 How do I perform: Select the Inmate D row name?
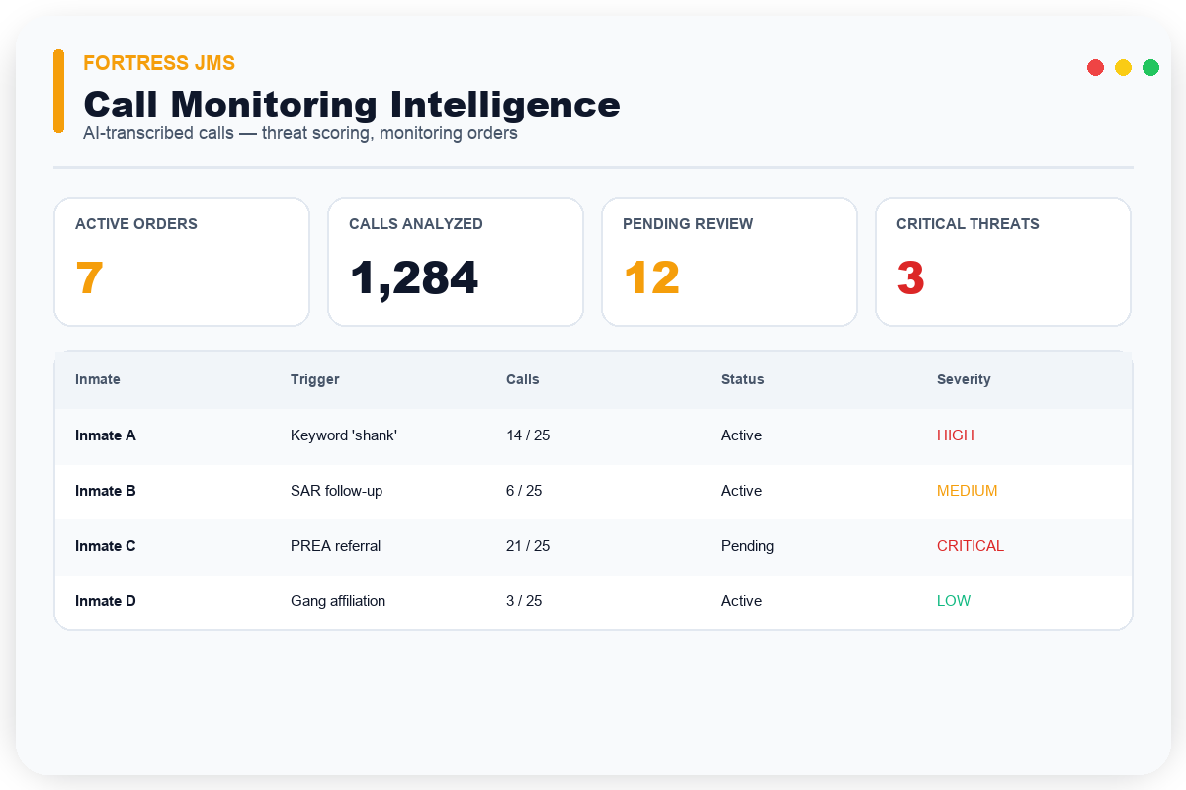(x=106, y=600)
